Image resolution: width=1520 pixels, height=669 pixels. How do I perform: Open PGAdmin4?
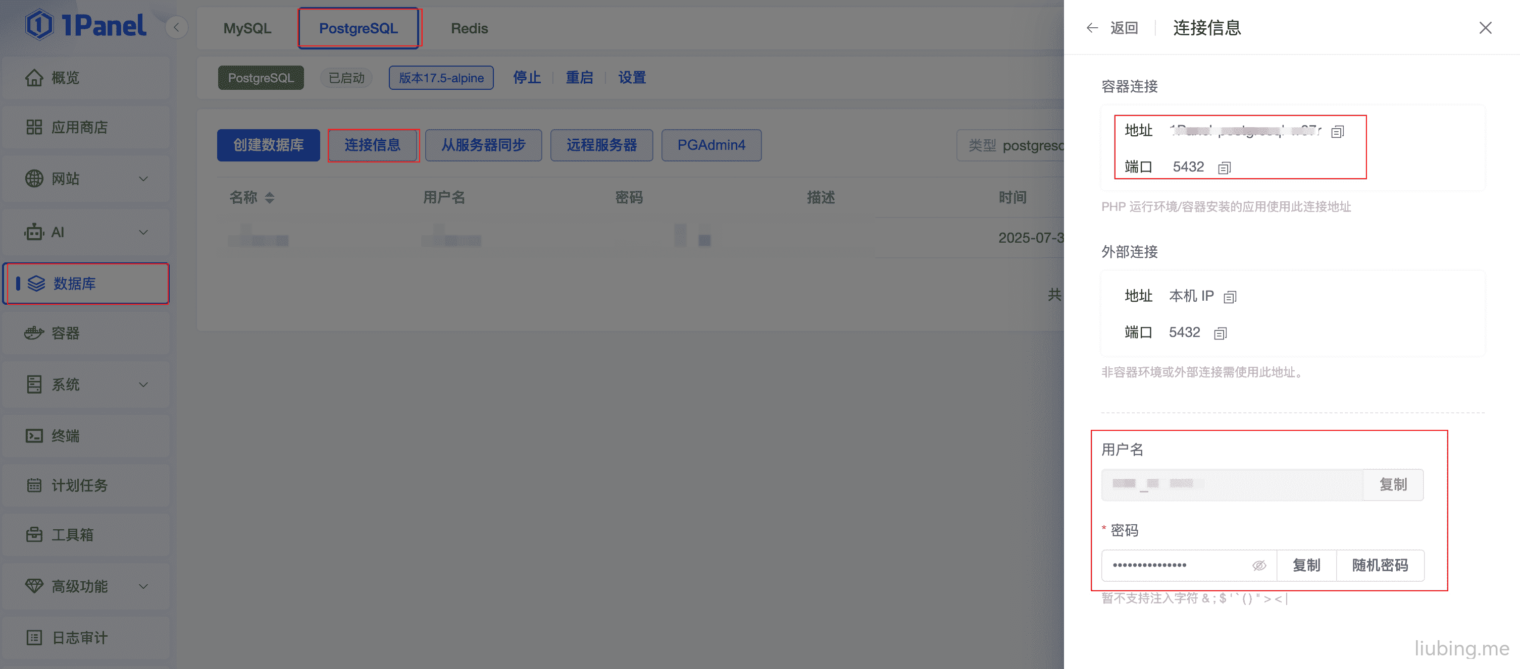[x=711, y=145]
